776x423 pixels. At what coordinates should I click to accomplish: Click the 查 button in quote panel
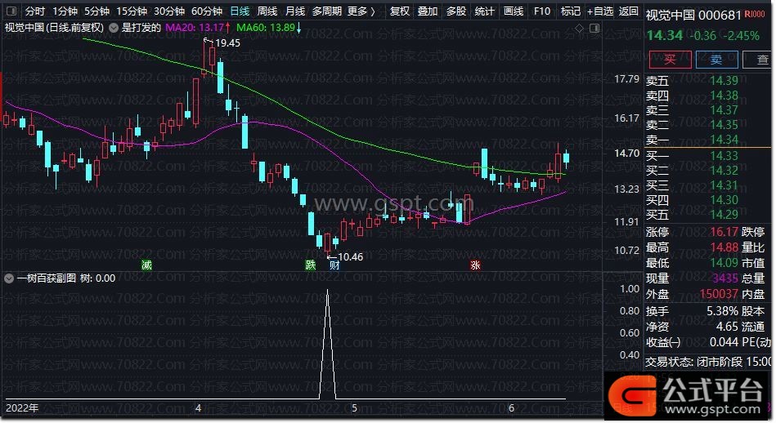pos(757,60)
